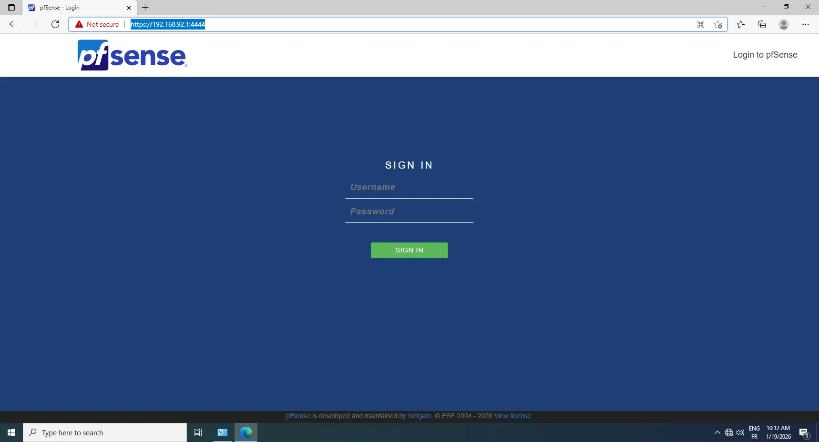The width and height of the screenshot is (819, 442).
Task: Close the pfSense - Login tab
Action: click(x=129, y=8)
